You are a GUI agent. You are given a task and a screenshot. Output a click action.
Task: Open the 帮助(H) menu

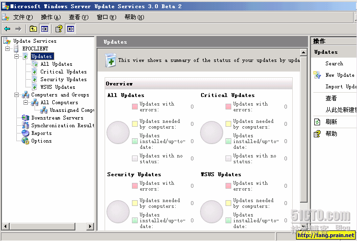134,17
